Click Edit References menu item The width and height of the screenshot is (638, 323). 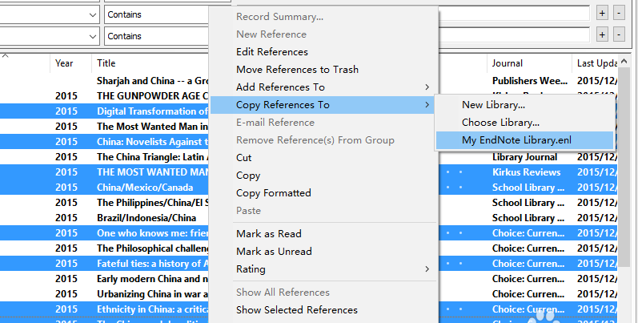[x=271, y=51]
